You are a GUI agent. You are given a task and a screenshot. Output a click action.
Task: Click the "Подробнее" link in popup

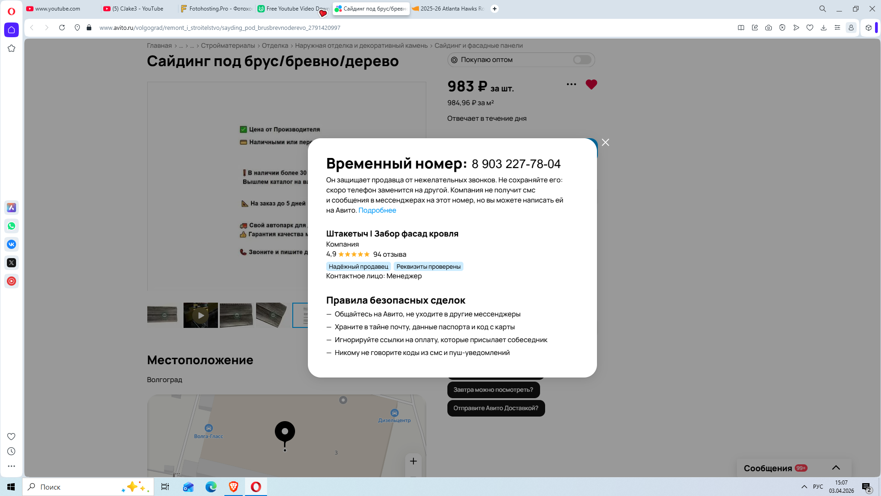click(377, 210)
